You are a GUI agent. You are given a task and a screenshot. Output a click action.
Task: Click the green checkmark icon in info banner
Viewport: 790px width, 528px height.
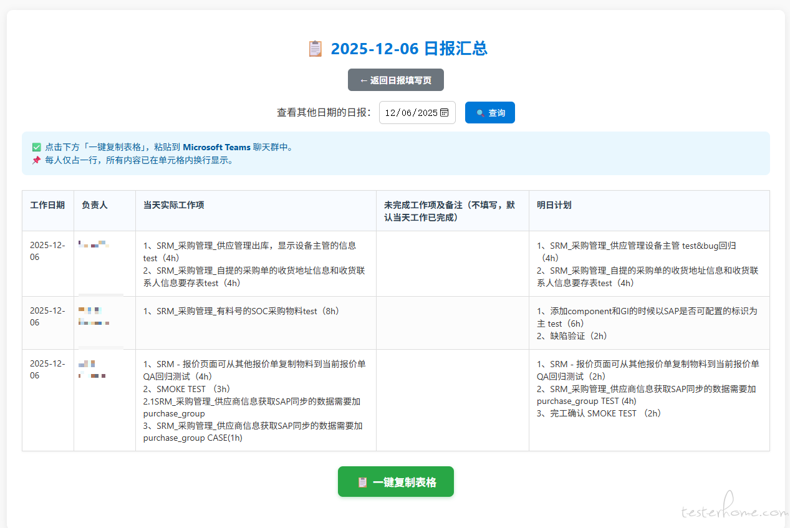36,148
